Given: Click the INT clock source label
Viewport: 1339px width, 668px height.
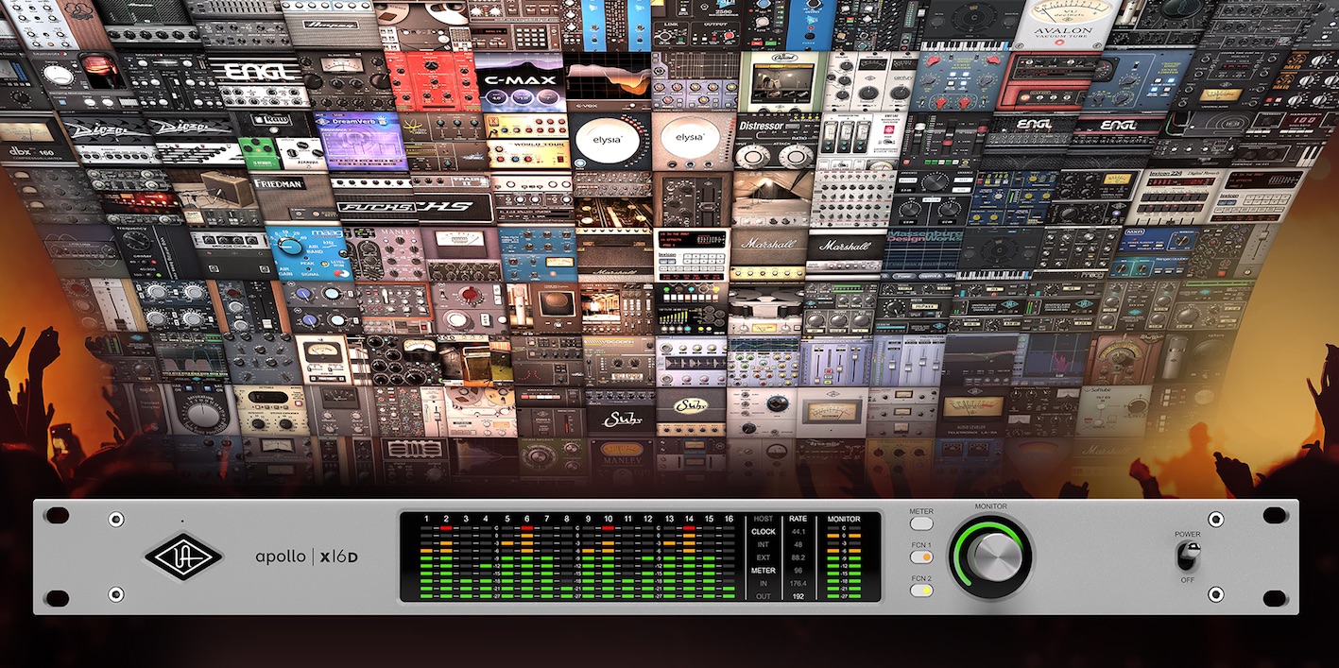Looking at the screenshot, I should [x=764, y=545].
